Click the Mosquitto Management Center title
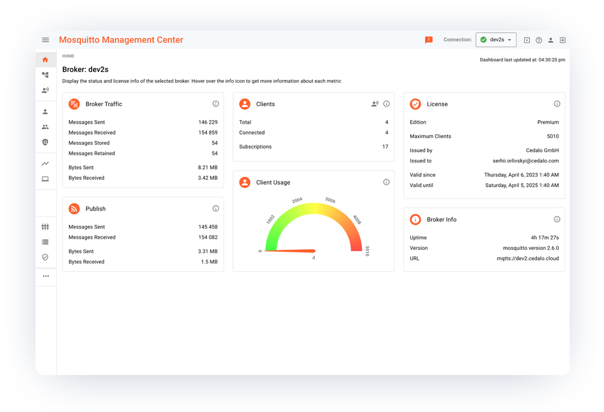 pyautogui.click(x=121, y=40)
